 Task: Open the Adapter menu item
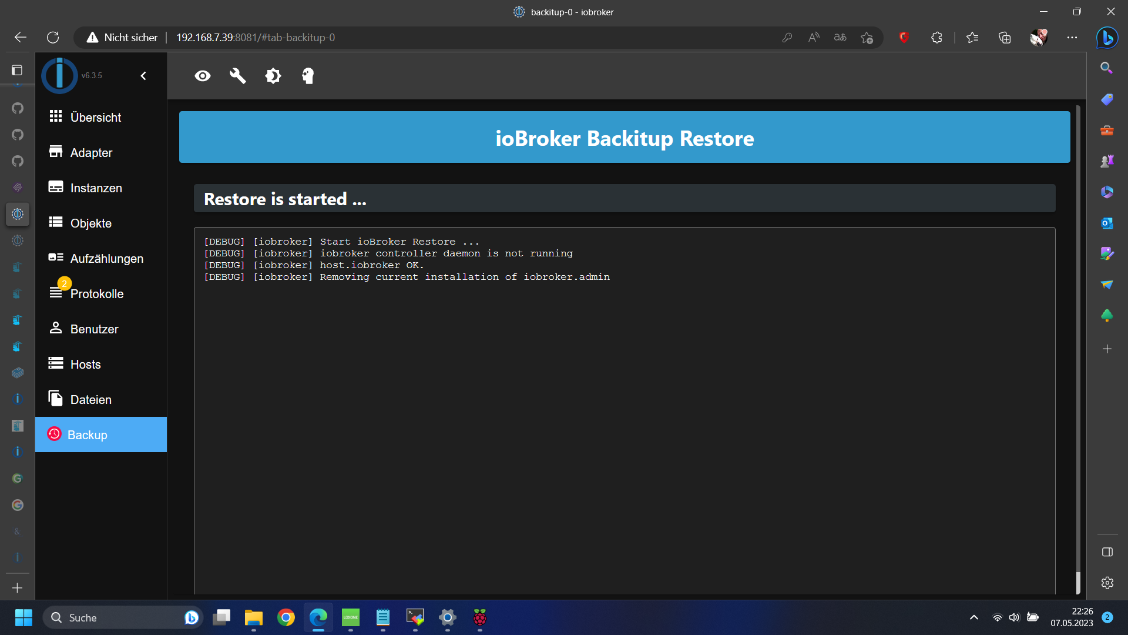coord(101,152)
